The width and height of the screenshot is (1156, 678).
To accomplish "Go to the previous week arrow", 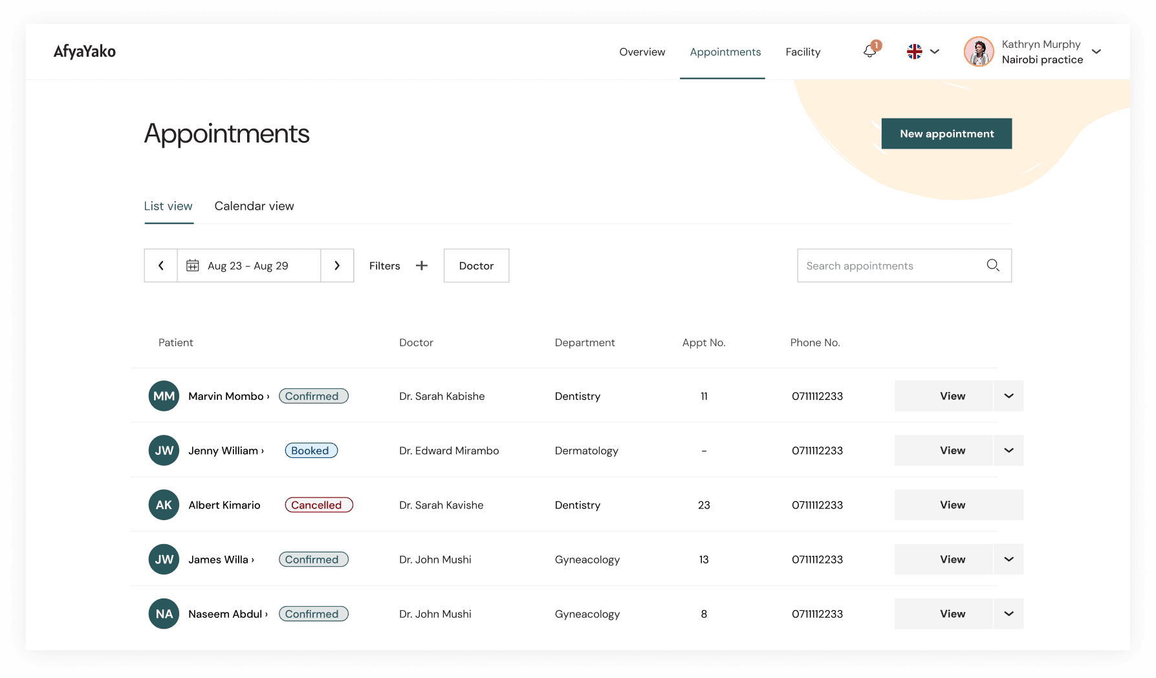I will tap(161, 265).
